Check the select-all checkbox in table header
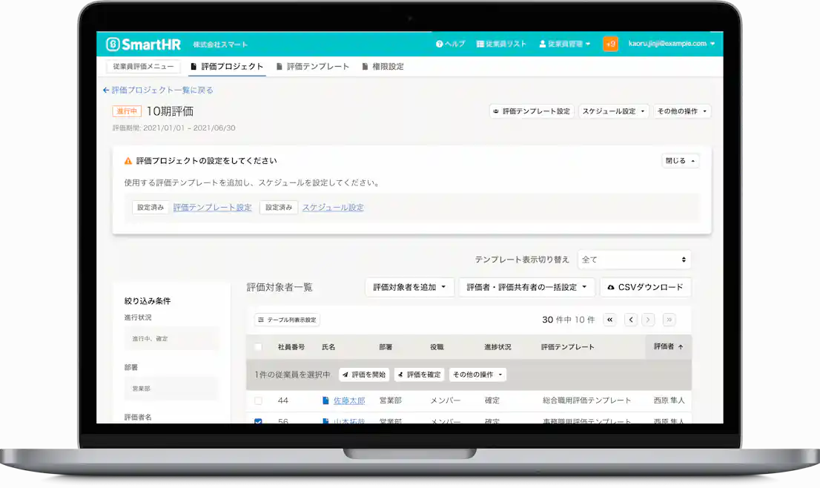Screen dimensions: 820x488 (257, 346)
